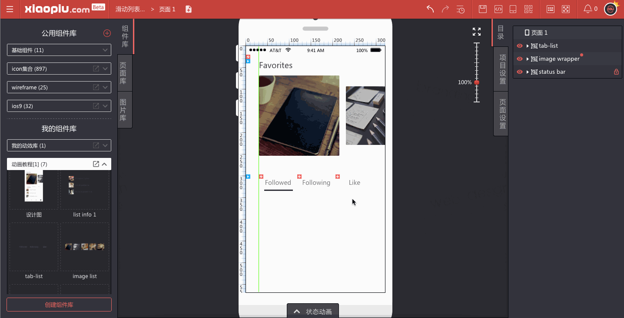624x318 pixels.
Task: Toggle visibility of image wrapper layer
Action: point(520,59)
